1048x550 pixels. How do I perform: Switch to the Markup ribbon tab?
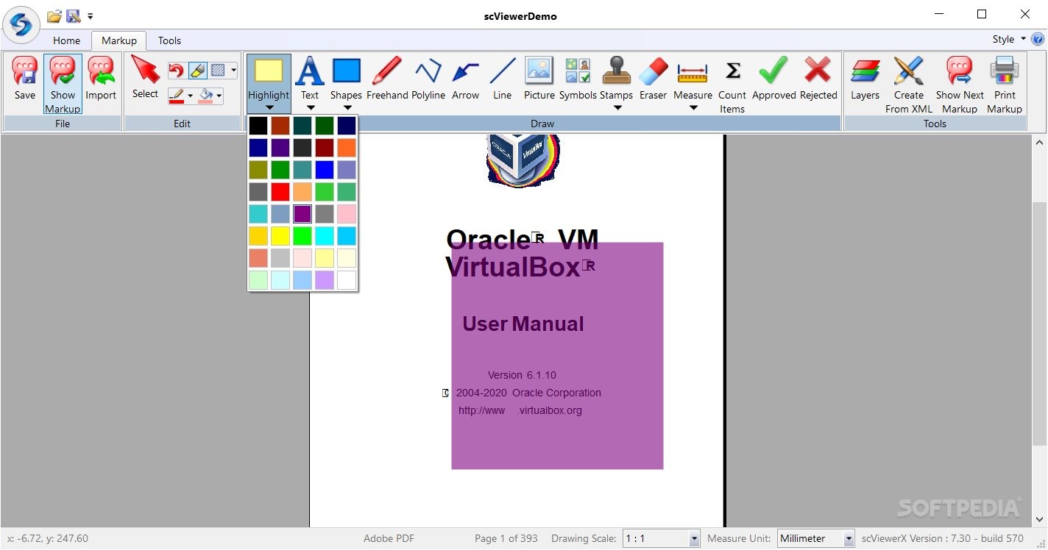pos(119,40)
